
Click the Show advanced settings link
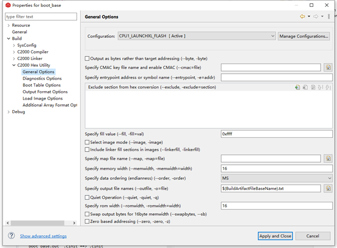(43, 236)
